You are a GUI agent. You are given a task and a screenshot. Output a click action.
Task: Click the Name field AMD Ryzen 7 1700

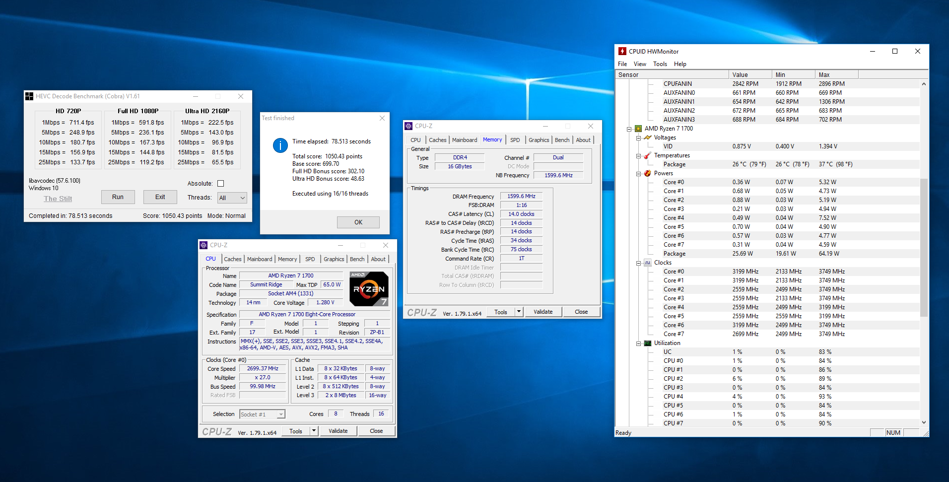(291, 275)
